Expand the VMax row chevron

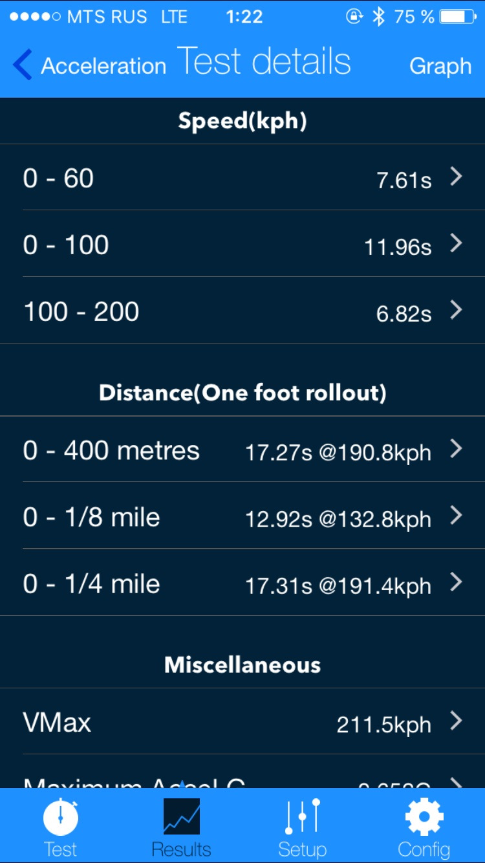tap(457, 721)
